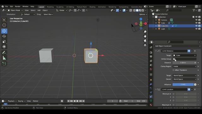Viewport: 202px width, 114px height.
Task: Select the Measure tool
Action: [x=4, y=58]
